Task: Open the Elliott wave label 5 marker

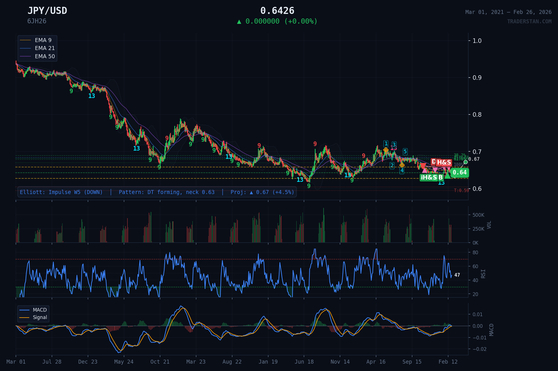Action: click(405, 152)
